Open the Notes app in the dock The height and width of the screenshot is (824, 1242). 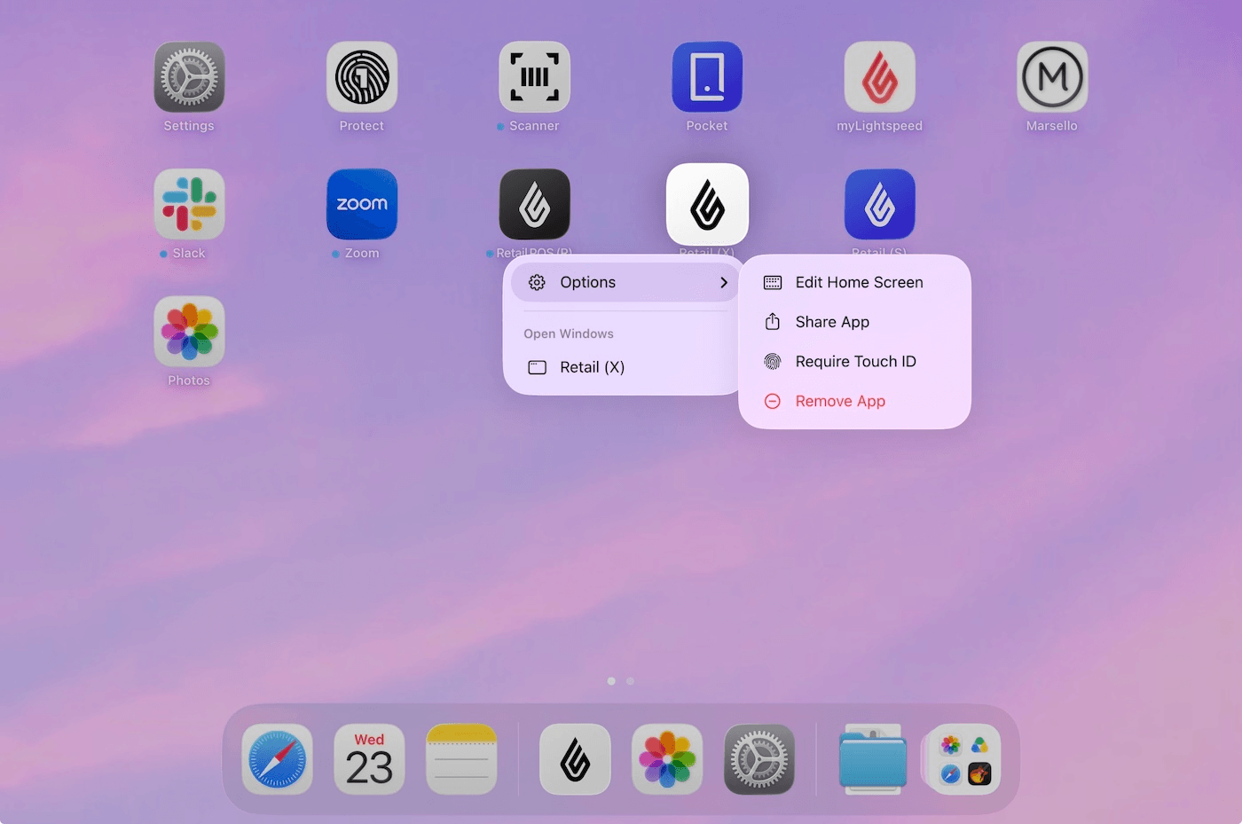point(461,759)
